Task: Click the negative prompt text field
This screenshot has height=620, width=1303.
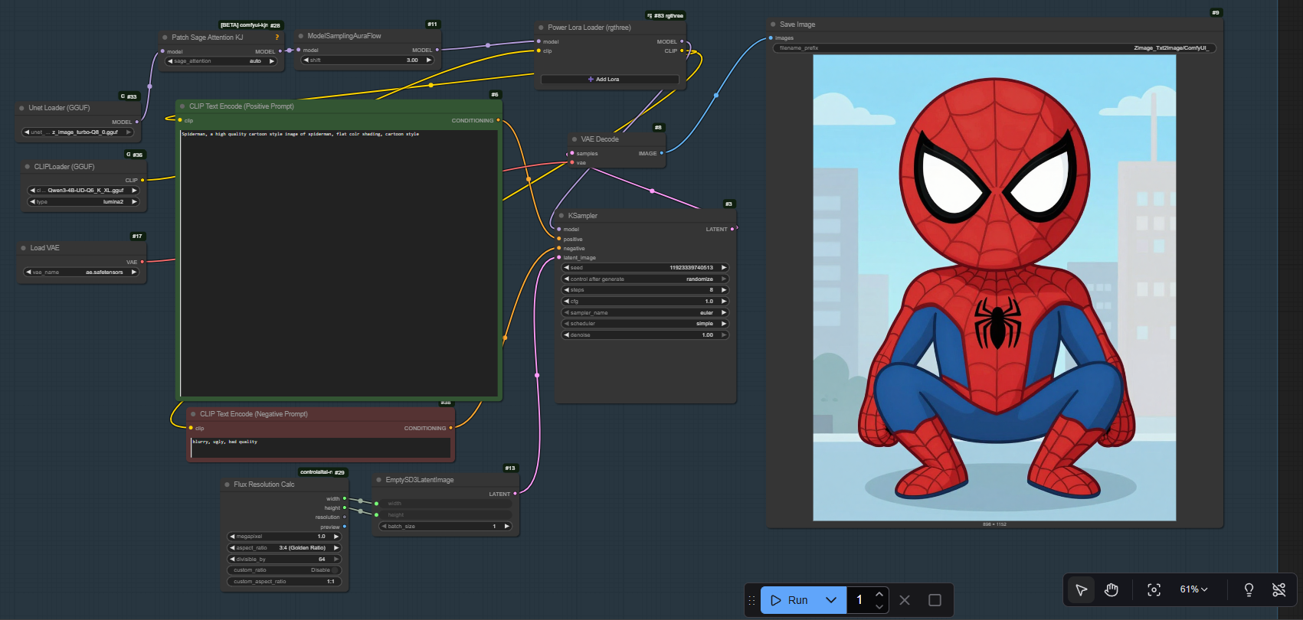Action: coord(320,448)
